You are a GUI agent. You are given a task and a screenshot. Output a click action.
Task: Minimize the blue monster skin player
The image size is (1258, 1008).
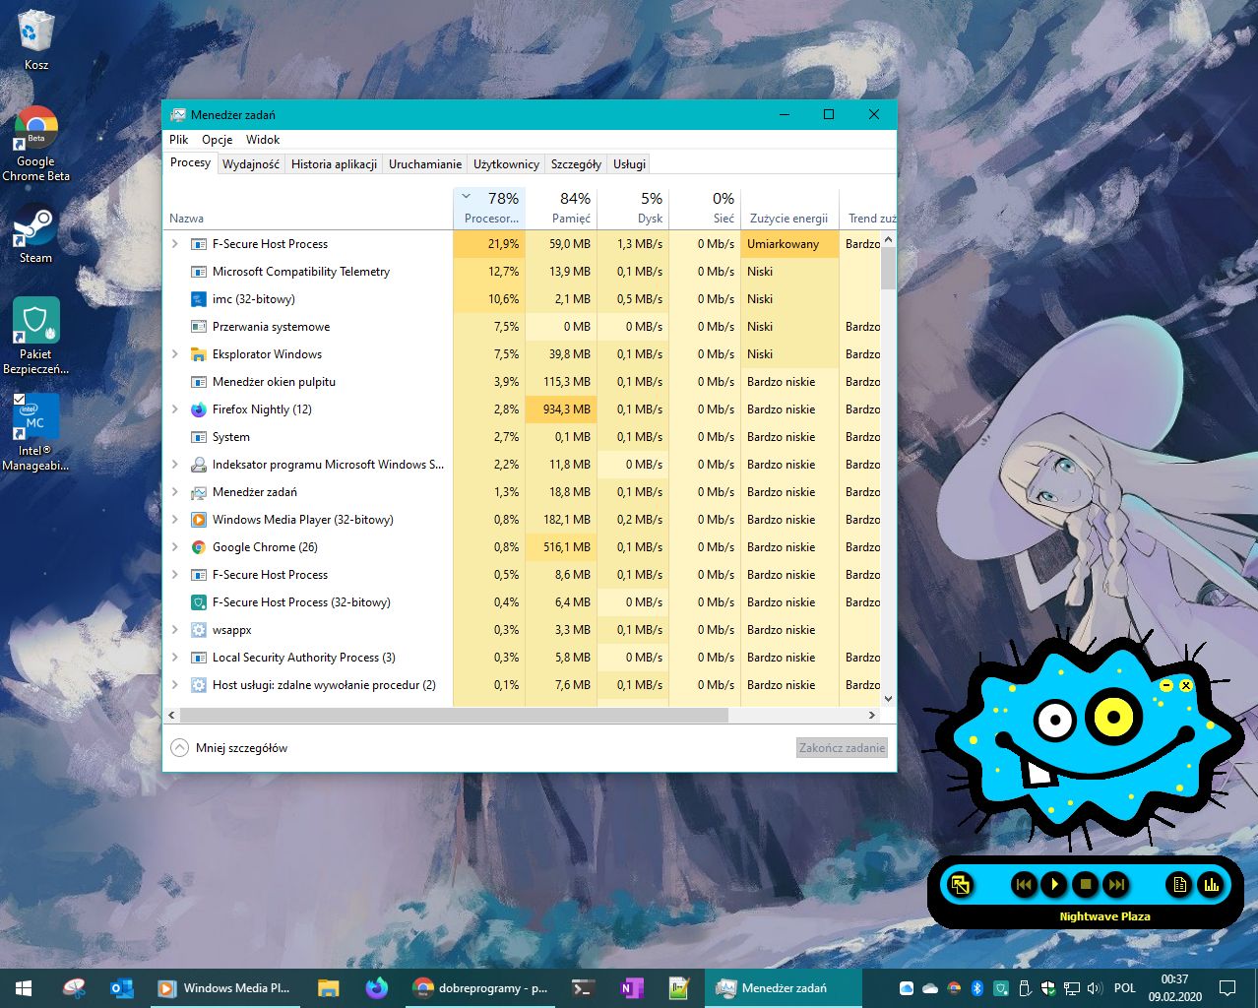(x=1166, y=685)
